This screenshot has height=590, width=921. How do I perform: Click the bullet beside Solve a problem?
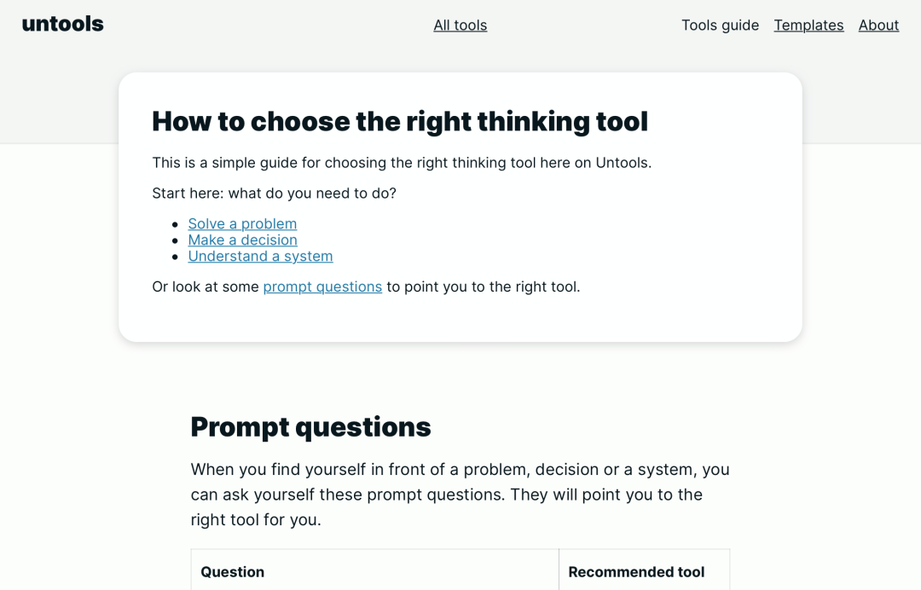pyautogui.click(x=175, y=224)
